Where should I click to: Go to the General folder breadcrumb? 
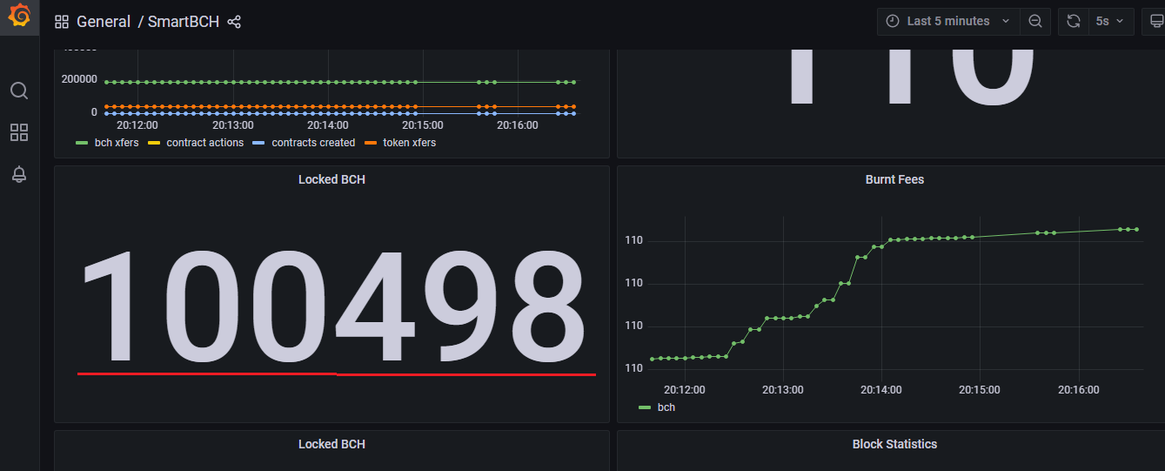point(104,22)
